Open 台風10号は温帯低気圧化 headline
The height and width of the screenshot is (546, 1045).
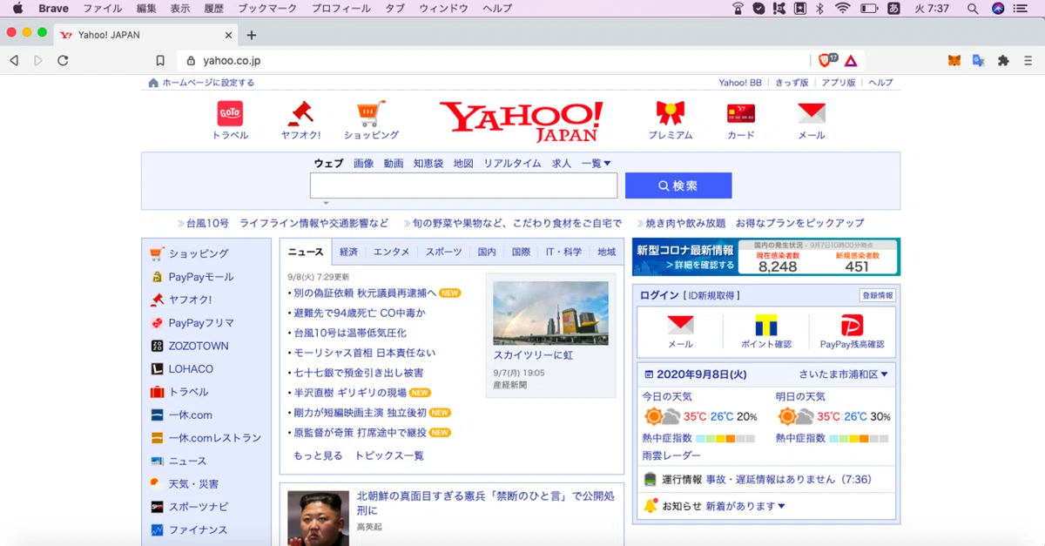(x=349, y=333)
